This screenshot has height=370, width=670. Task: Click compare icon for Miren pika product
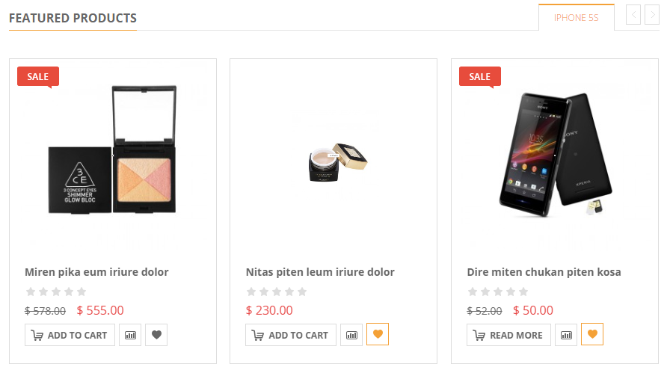click(130, 335)
